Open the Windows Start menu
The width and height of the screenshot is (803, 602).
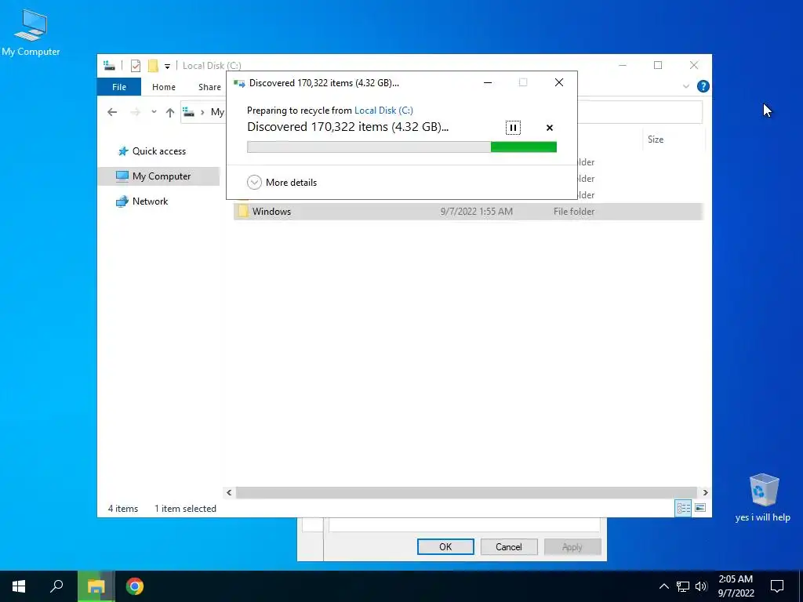tap(19, 586)
